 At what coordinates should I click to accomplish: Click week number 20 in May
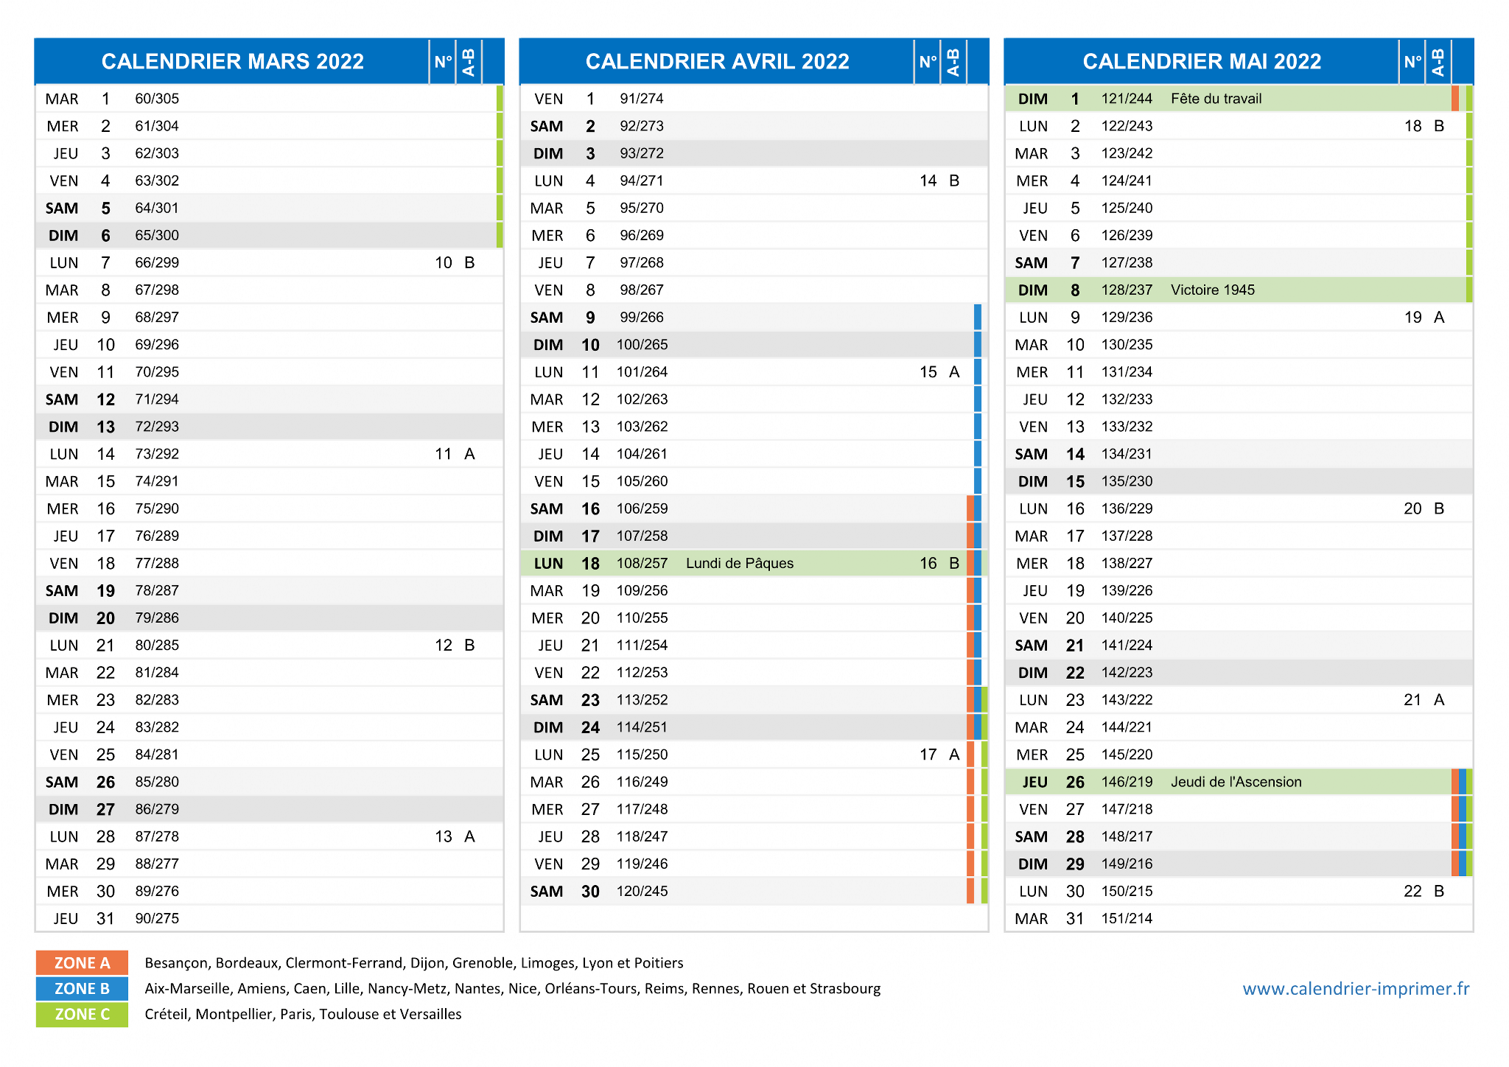[1413, 508]
